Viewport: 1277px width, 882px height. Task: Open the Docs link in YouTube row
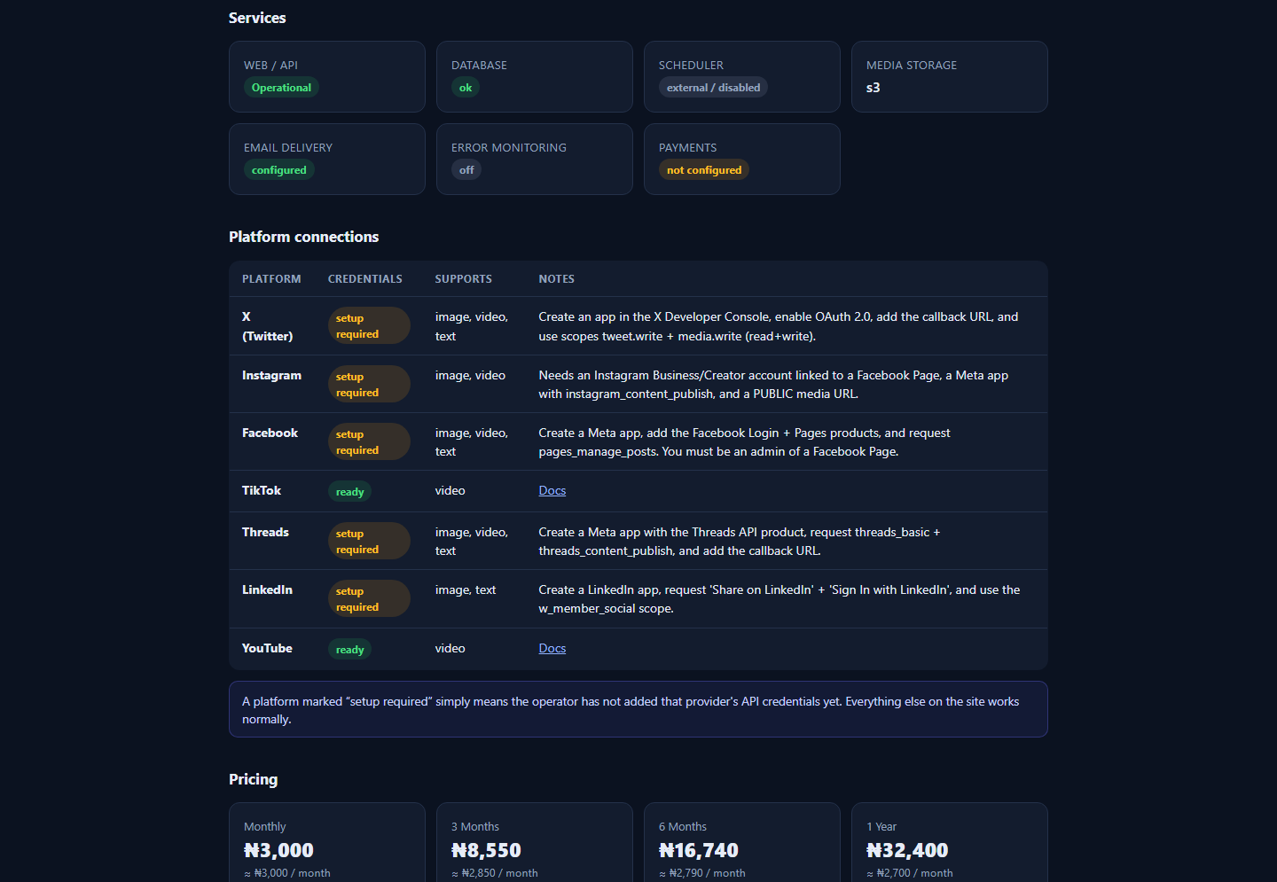pyautogui.click(x=552, y=648)
